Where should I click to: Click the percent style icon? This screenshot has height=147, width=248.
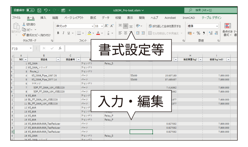point(198,33)
